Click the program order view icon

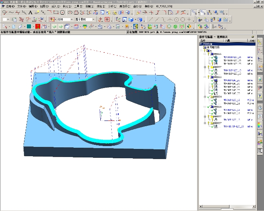click(203, 13)
